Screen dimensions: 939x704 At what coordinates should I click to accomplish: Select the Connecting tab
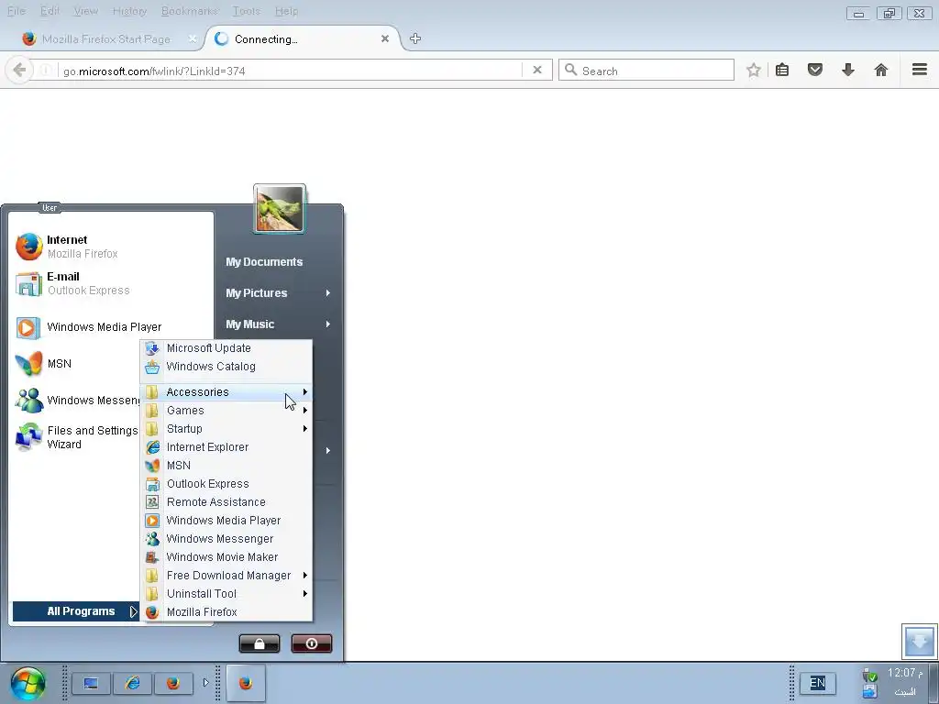point(303,38)
